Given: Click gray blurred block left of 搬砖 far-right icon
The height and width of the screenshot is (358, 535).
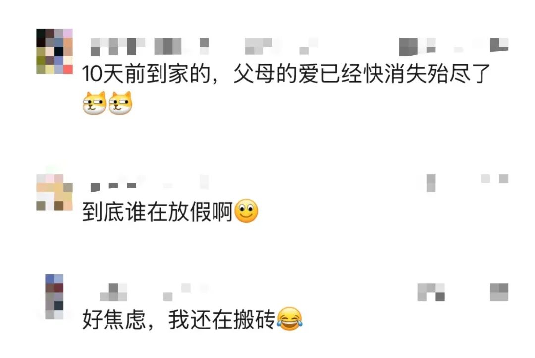Looking at the screenshot, I should 431,292.
